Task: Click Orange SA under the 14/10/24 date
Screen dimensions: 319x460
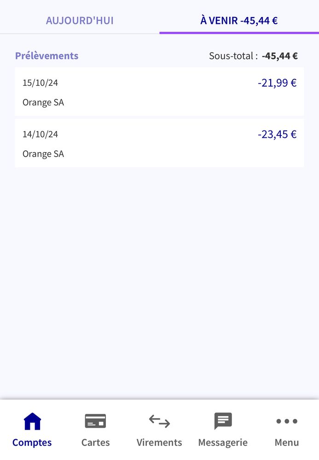Action: (43, 154)
